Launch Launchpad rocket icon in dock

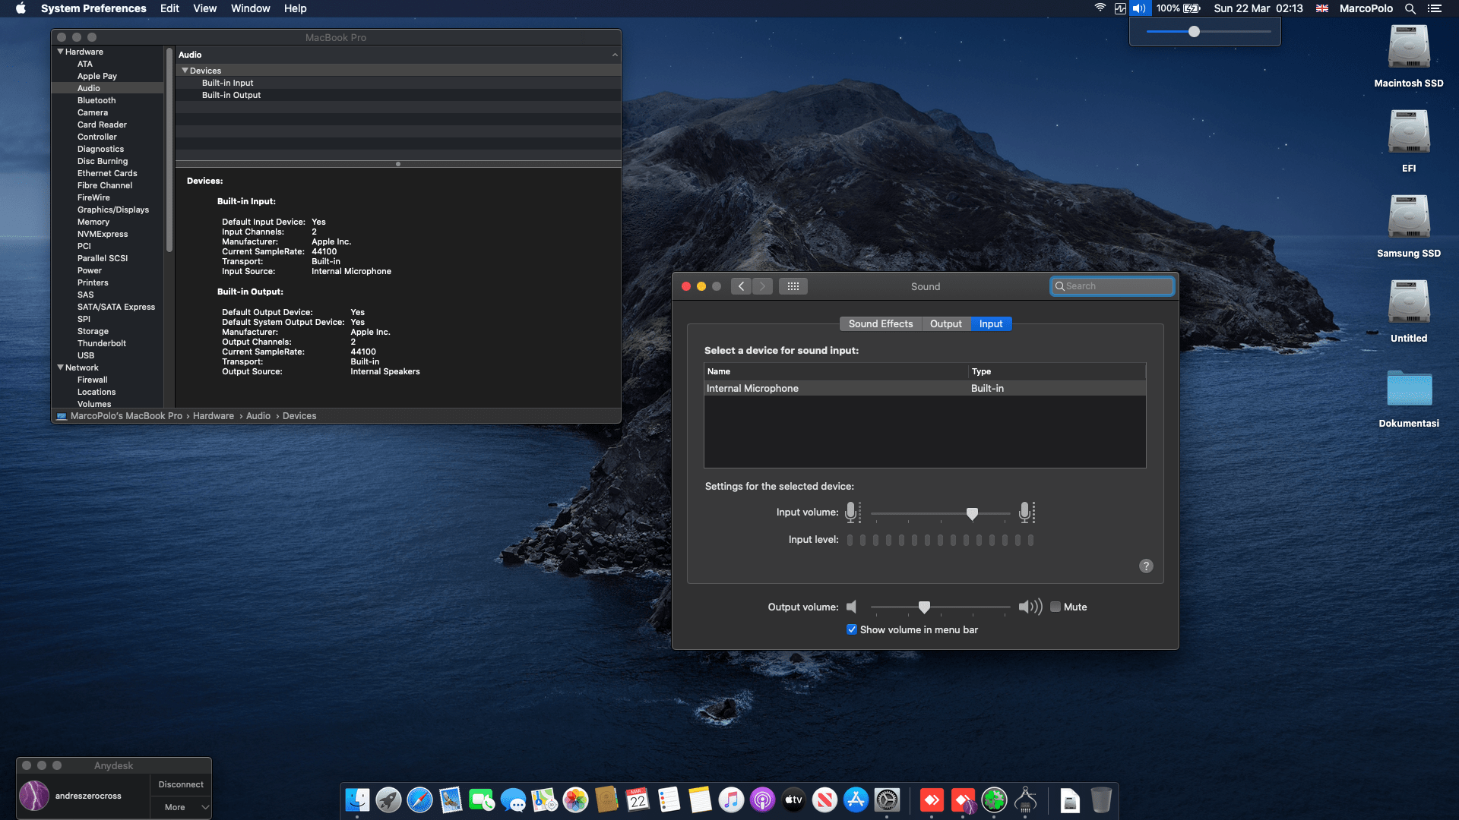click(388, 799)
